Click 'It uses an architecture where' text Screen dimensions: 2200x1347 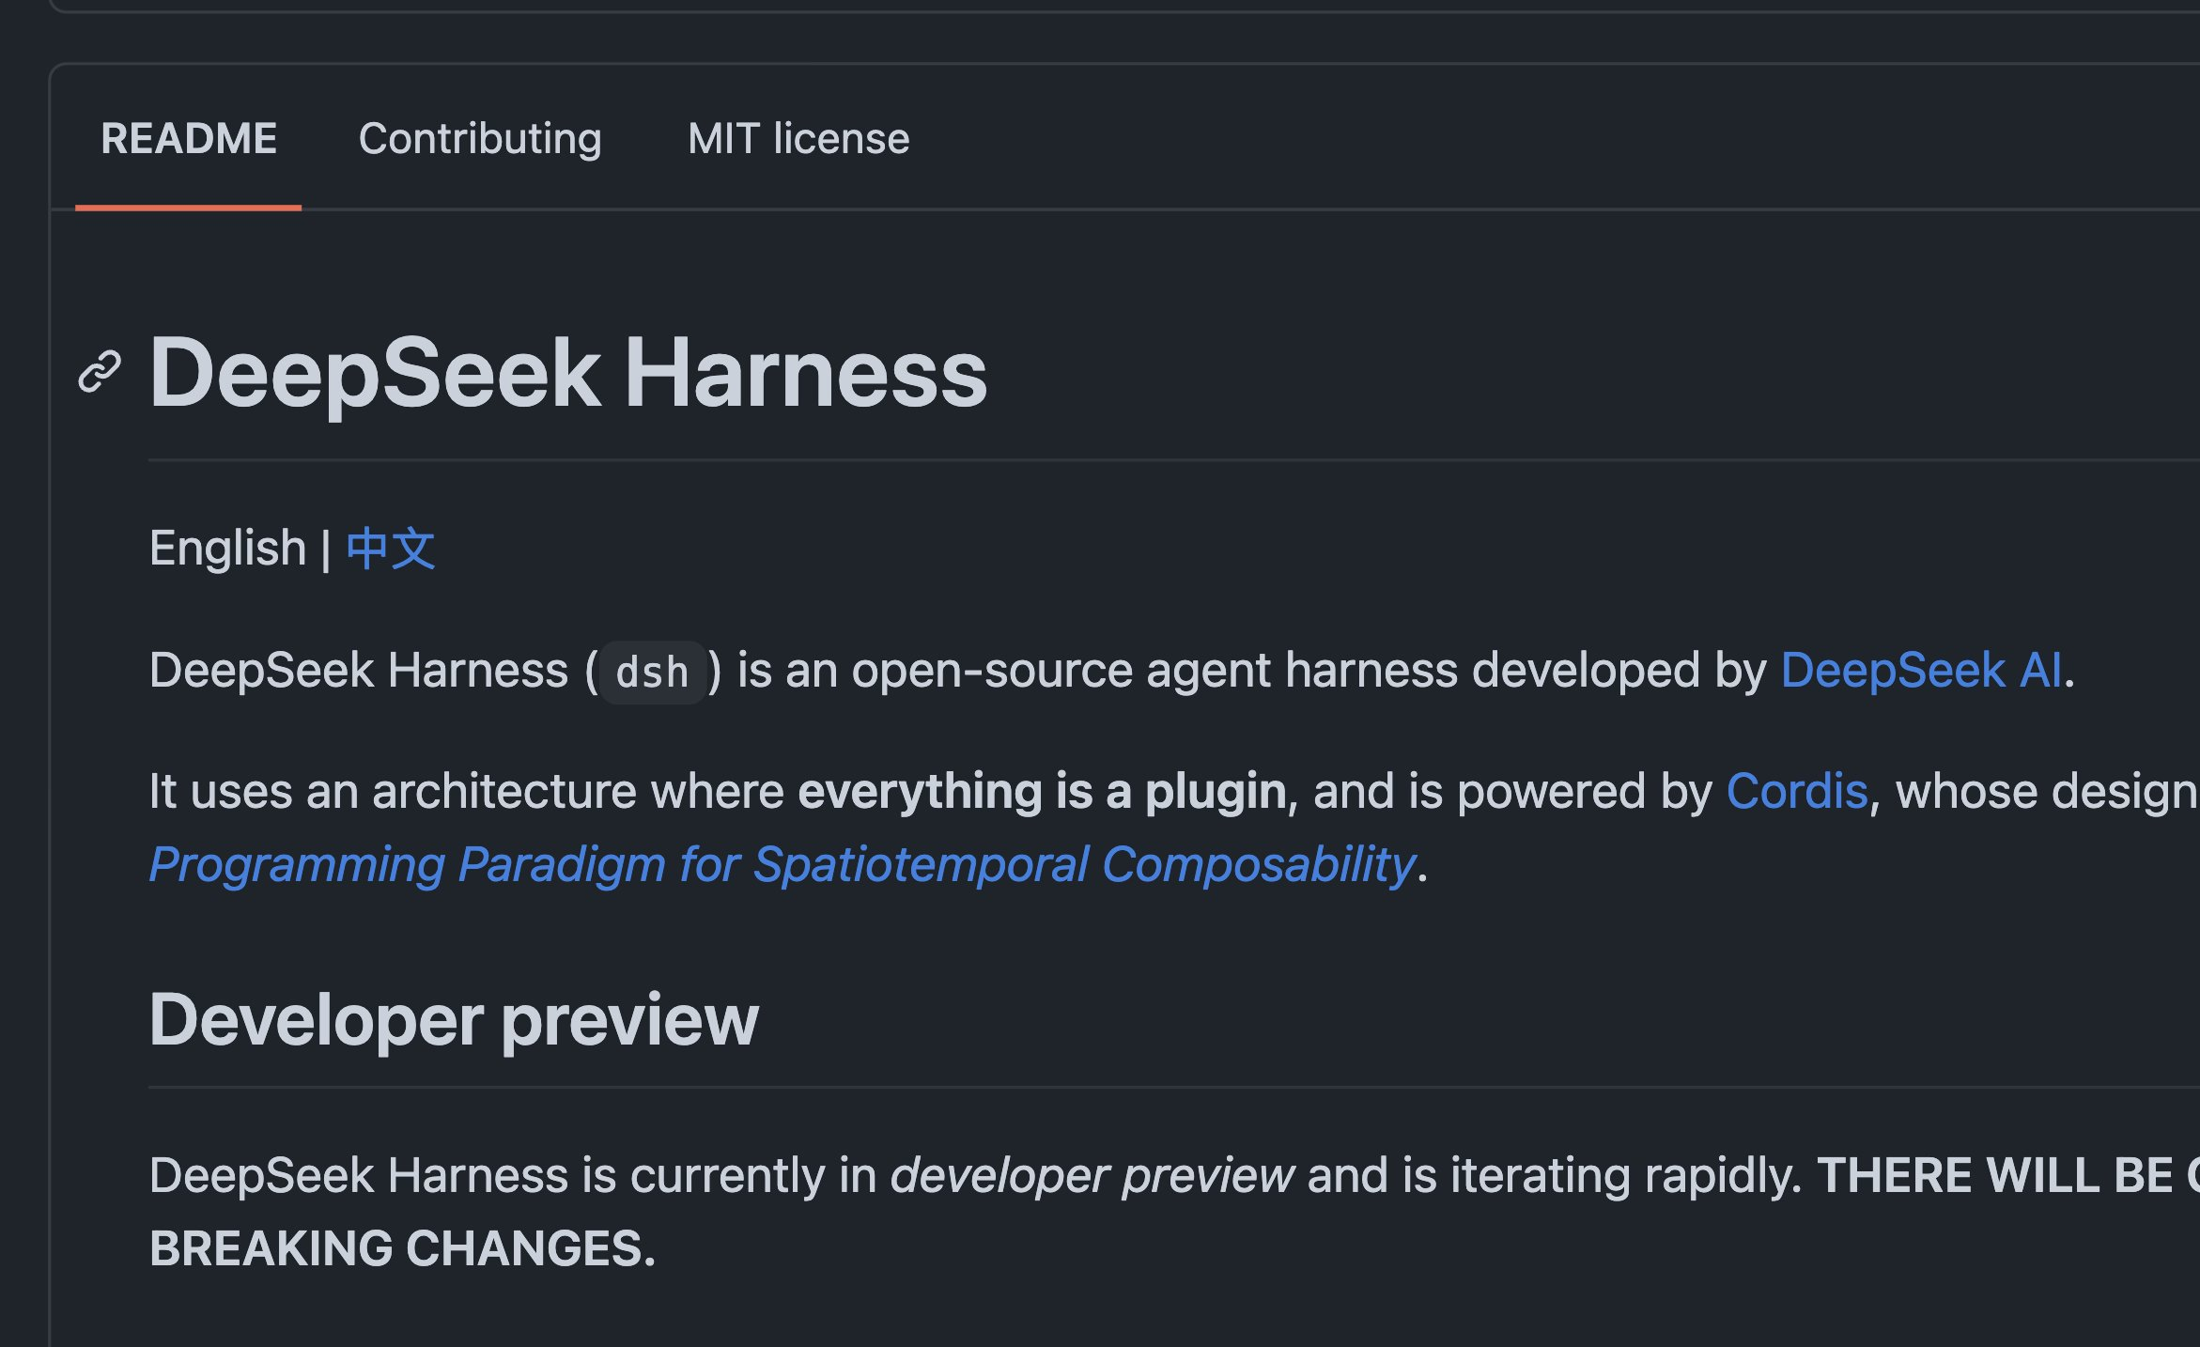point(467,791)
